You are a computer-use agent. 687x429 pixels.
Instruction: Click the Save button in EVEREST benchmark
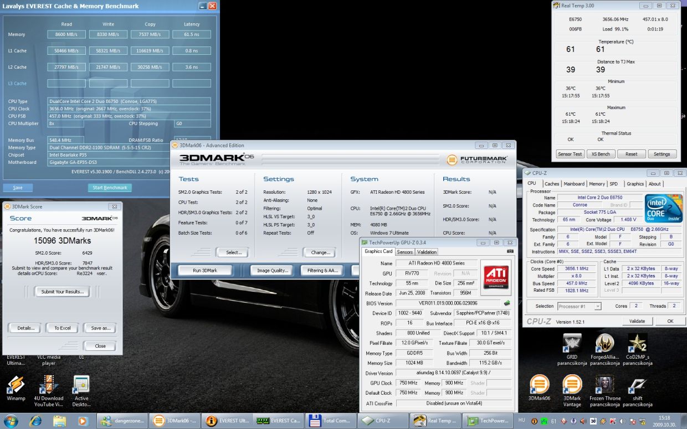(x=18, y=188)
